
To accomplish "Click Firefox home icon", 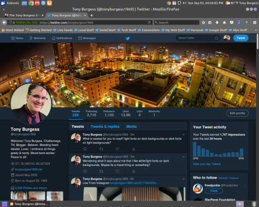I will (x=224, y=22).
